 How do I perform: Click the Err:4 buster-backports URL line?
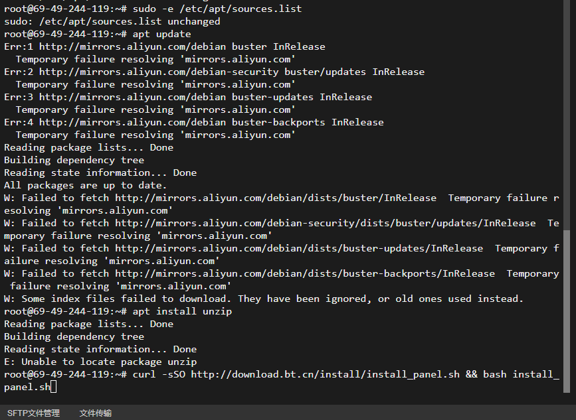(x=194, y=123)
